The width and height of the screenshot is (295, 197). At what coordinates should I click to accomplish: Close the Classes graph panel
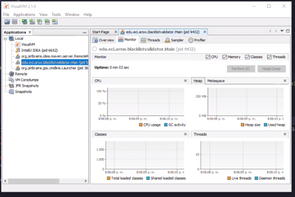[185, 134]
